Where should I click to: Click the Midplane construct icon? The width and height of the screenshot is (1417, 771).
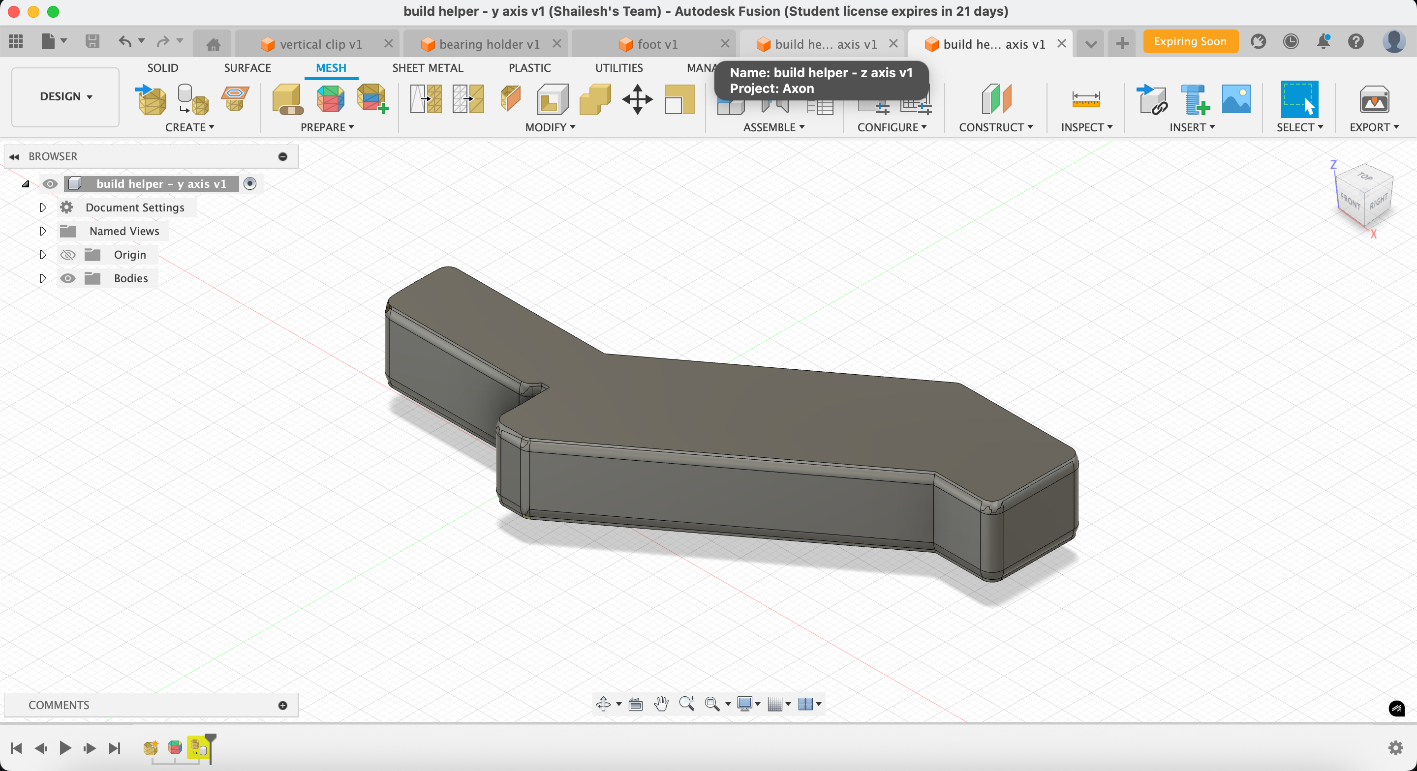[996, 99]
